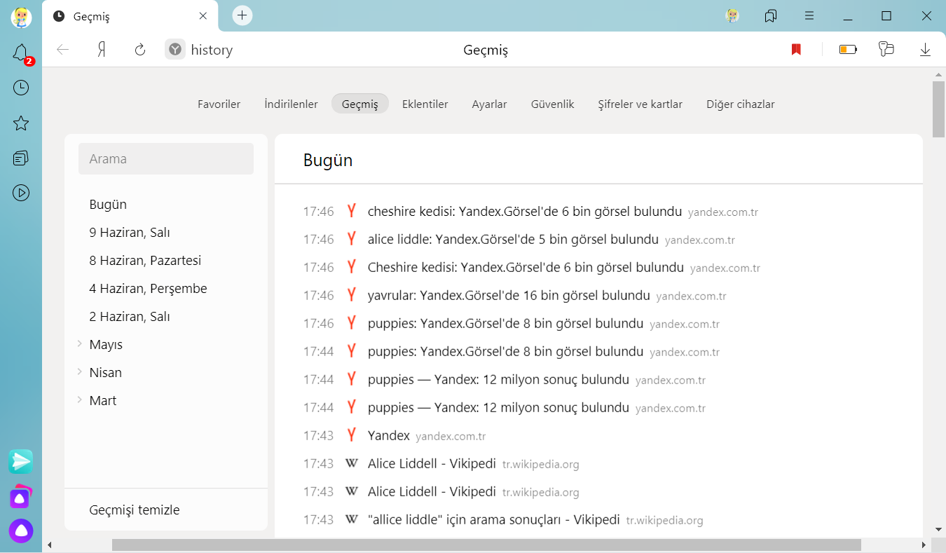
Task: Click scroll up arrow of vertical scrollbar
Action: click(938, 74)
